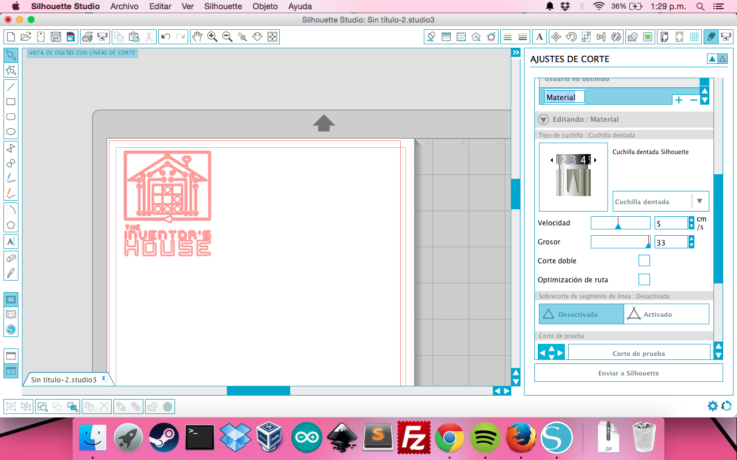
Task: Pick the Line drawing tool
Action: (11, 87)
